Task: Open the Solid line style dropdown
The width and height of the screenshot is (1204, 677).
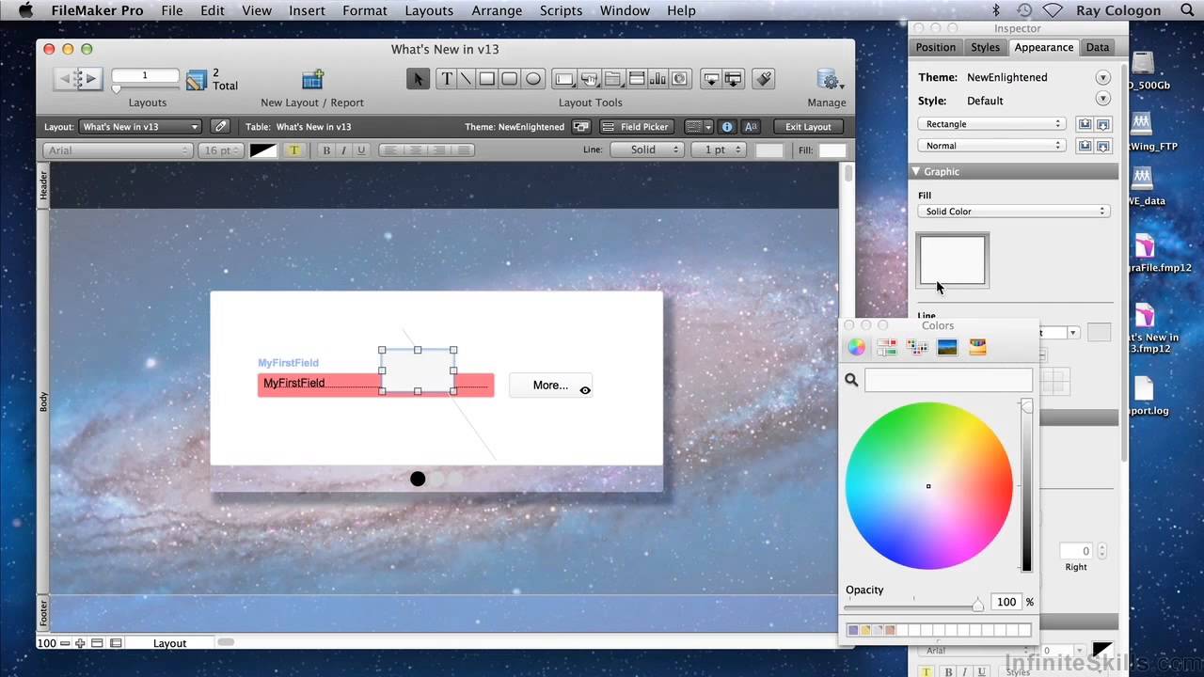Action: [646, 150]
